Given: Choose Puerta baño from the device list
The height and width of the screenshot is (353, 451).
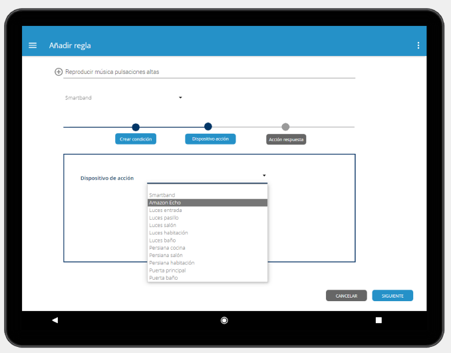Looking at the screenshot, I should (x=208, y=278).
